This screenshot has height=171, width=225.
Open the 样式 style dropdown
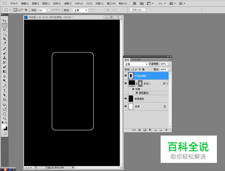(x=80, y=10)
